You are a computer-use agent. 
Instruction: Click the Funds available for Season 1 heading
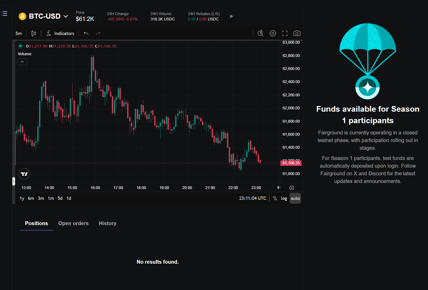click(x=368, y=115)
